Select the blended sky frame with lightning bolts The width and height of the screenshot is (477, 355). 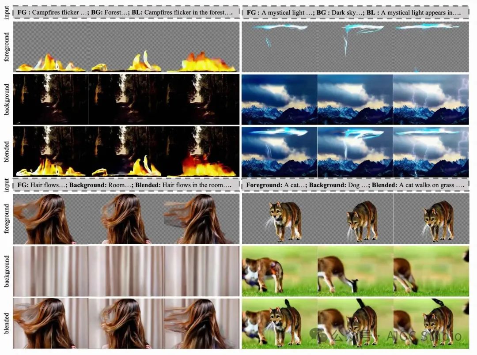pyautogui.click(x=431, y=152)
